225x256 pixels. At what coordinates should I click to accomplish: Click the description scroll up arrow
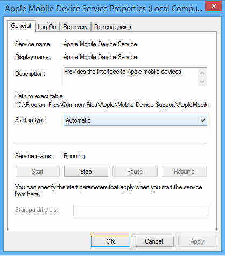point(202,73)
